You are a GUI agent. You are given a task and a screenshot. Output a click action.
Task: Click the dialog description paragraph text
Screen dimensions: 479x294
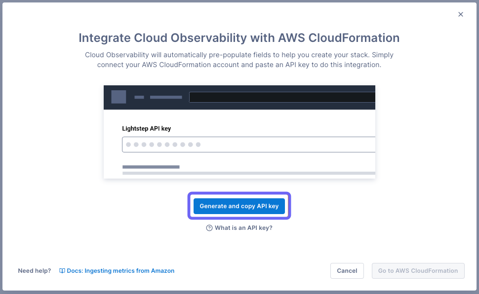click(x=239, y=60)
